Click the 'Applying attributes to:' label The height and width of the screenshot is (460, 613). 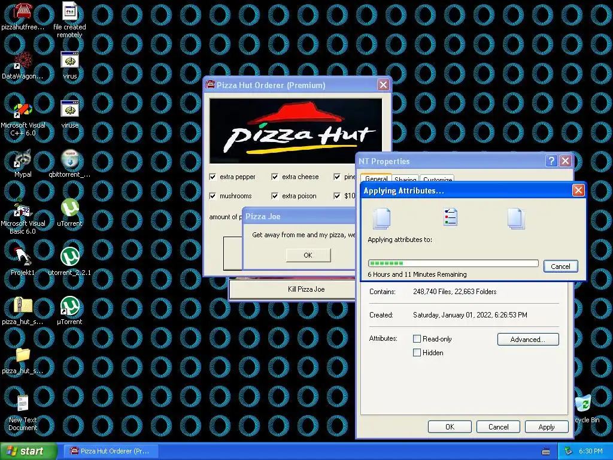pyautogui.click(x=400, y=240)
